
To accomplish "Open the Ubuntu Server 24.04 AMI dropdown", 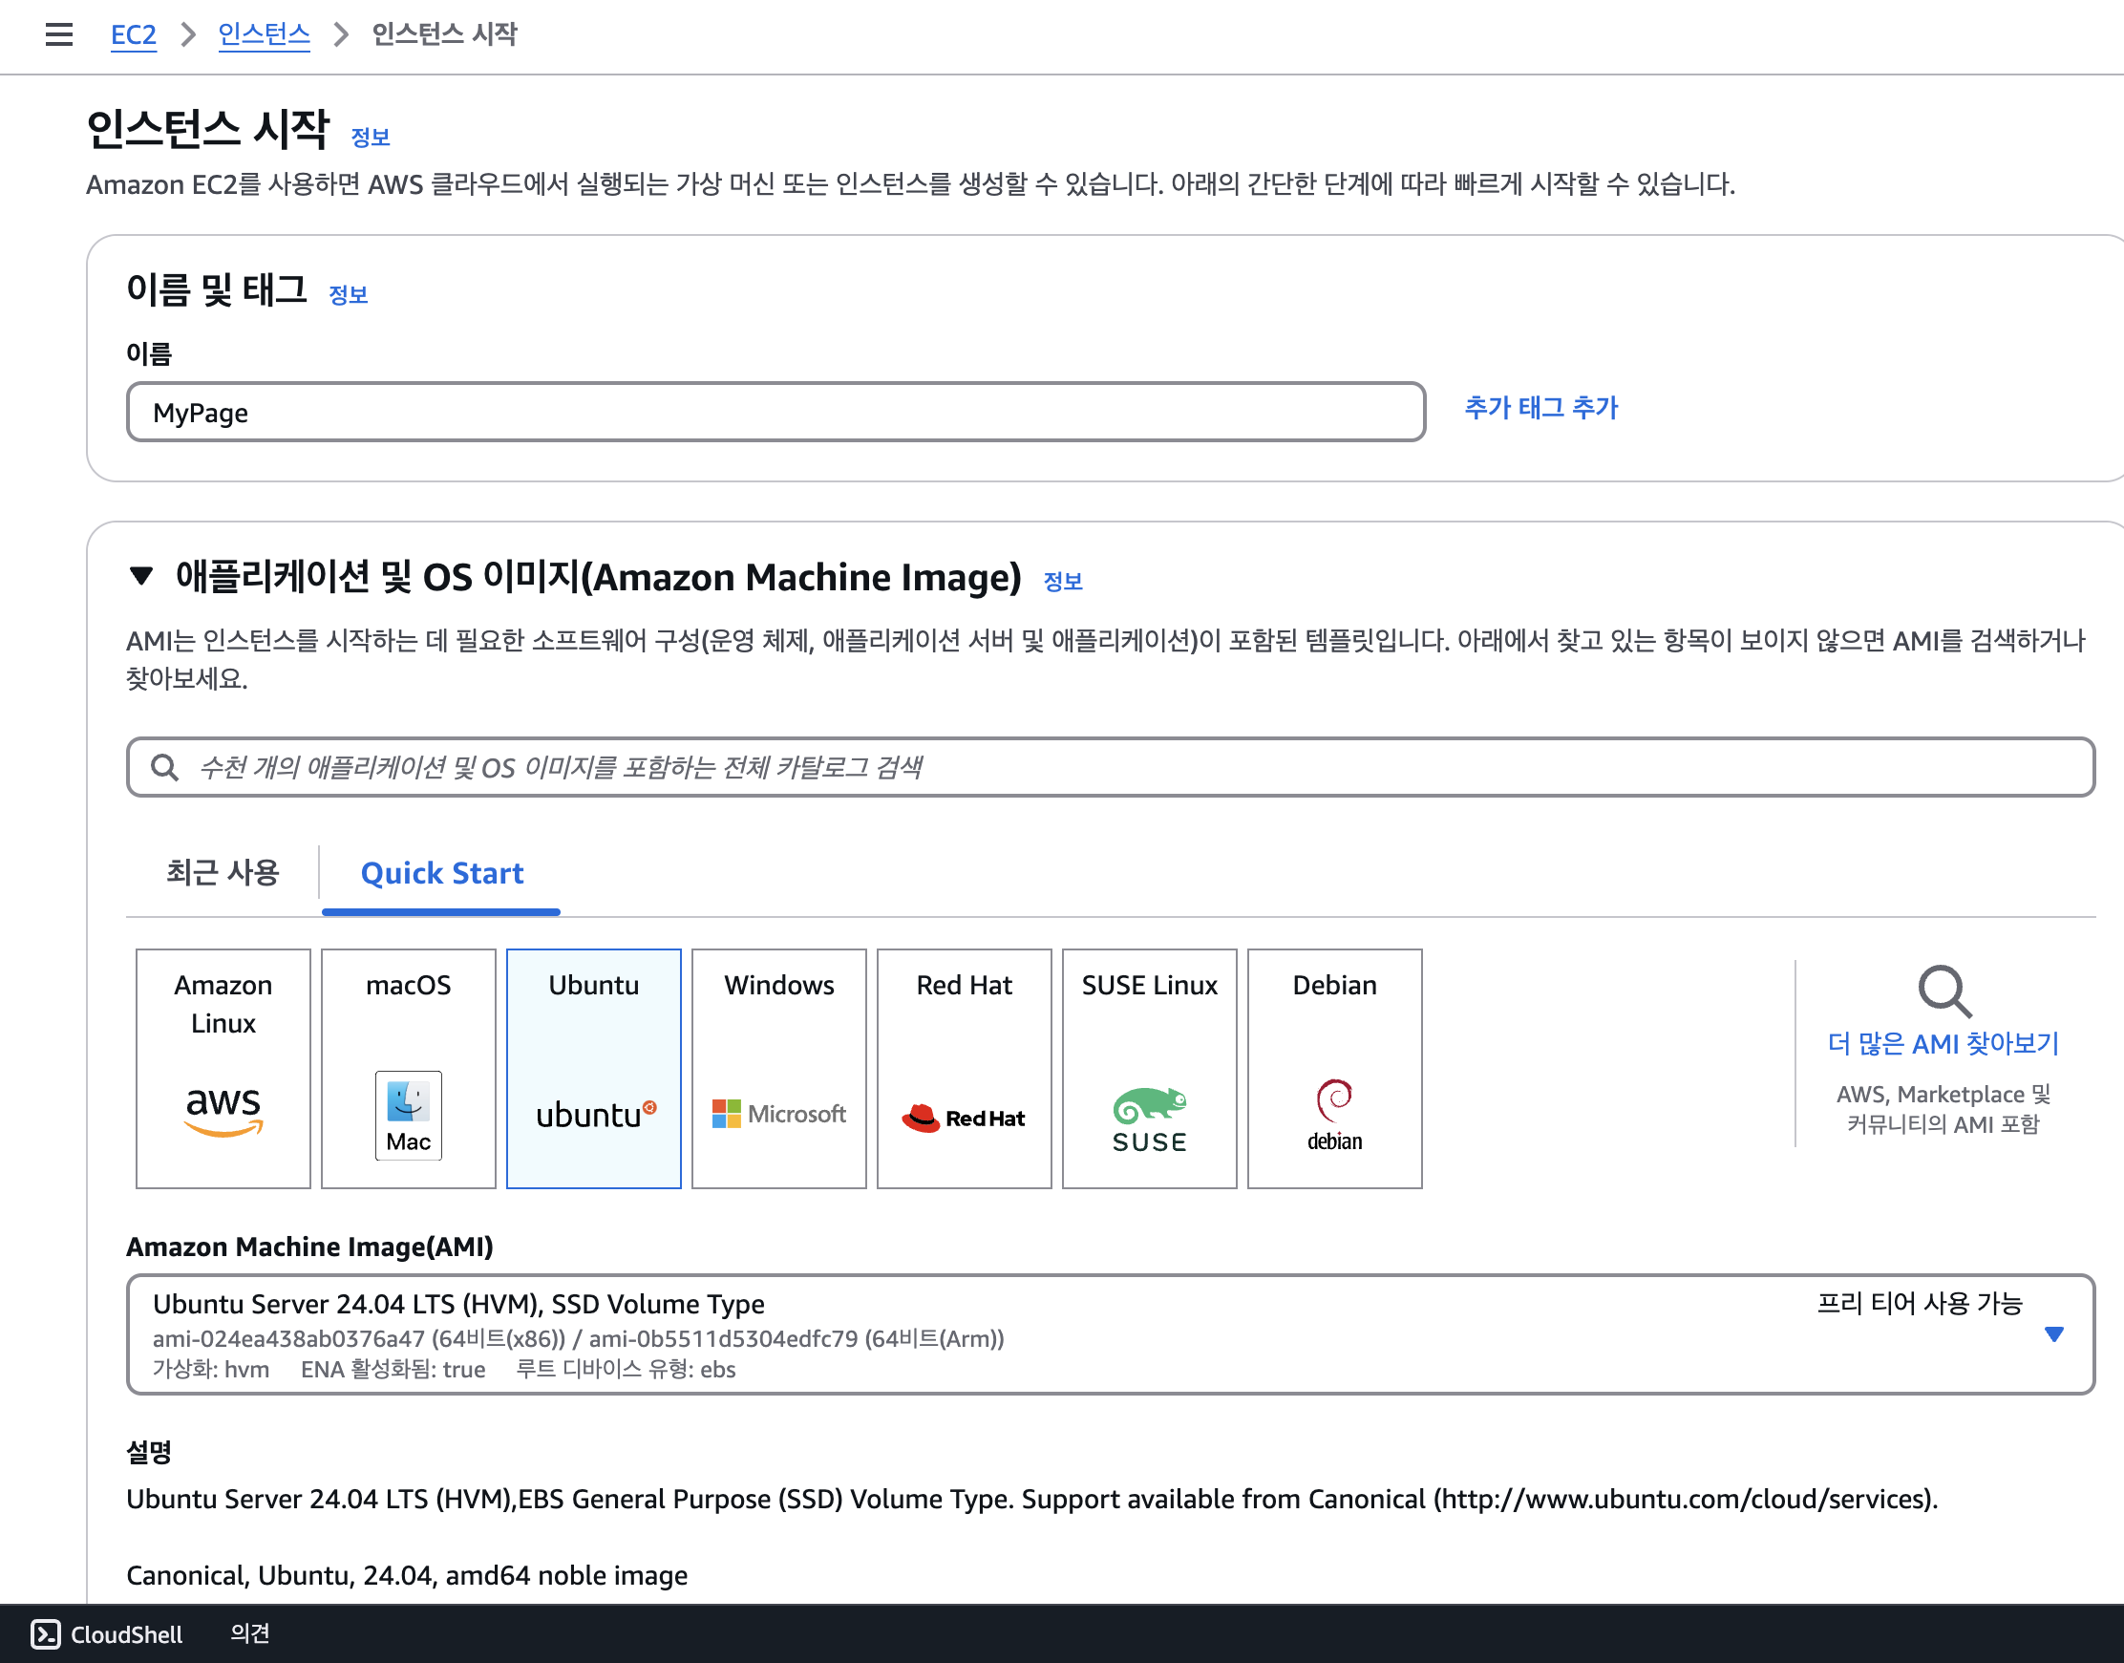I will [1111, 1333].
